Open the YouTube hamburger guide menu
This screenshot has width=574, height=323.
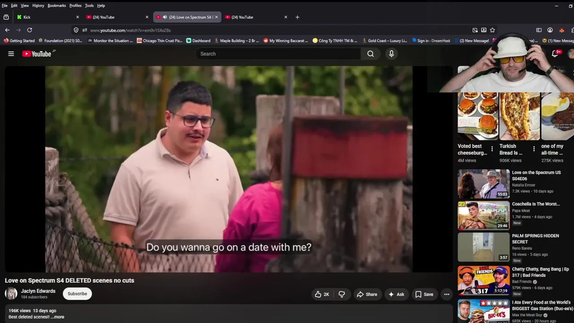(x=11, y=54)
